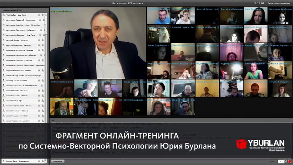Screen dimensions: 293x165
Task: Click the gray crown-shaped icon in the Алма-Ата user row
Action: pyautogui.click(x=39, y=121)
